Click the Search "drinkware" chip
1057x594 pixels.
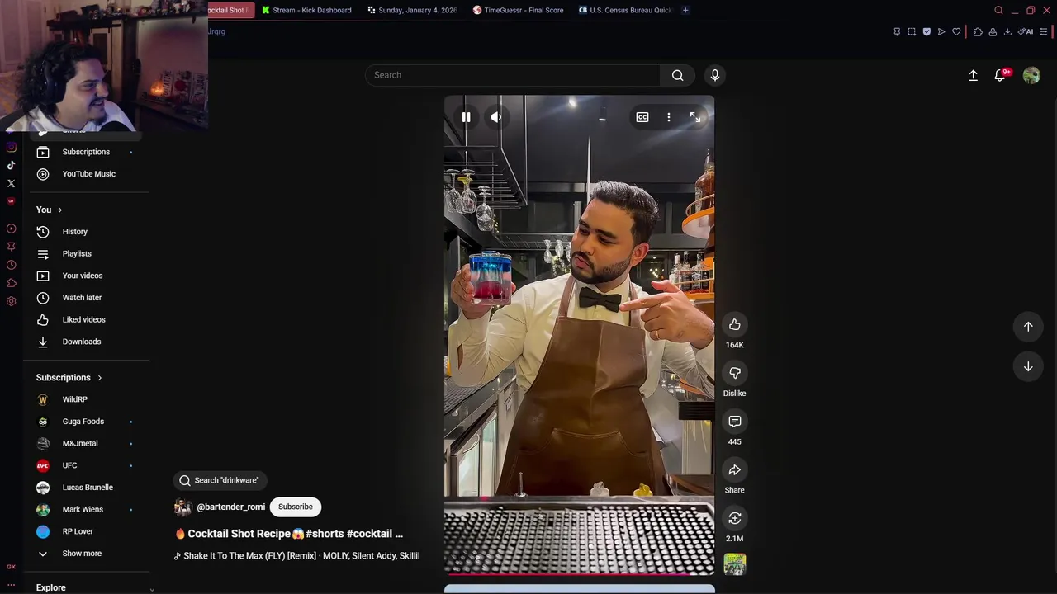tap(220, 480)
